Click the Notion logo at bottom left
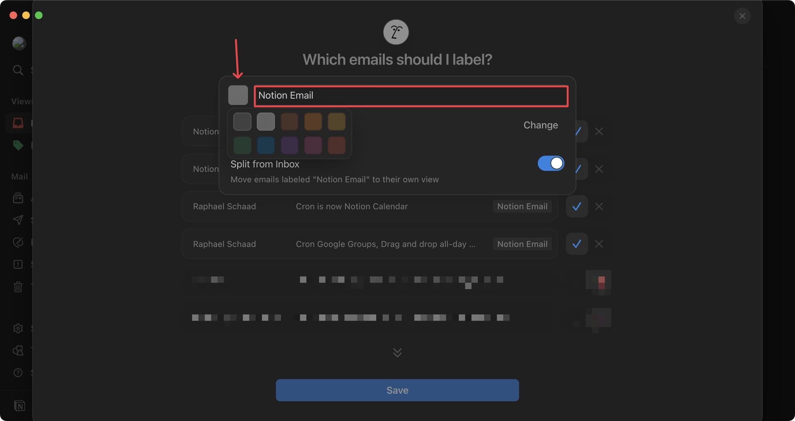 click(19, 406)
